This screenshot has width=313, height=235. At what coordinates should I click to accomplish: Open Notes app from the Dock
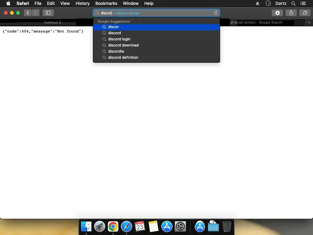coord(153,227)
